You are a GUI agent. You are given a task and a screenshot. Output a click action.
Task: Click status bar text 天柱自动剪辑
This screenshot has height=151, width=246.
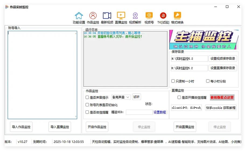(x=101, y=142)
